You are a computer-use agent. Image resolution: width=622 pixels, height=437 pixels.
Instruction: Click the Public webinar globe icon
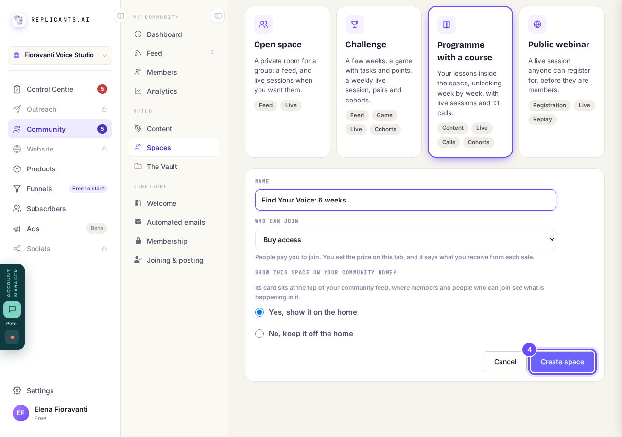[x=537, y=24]
